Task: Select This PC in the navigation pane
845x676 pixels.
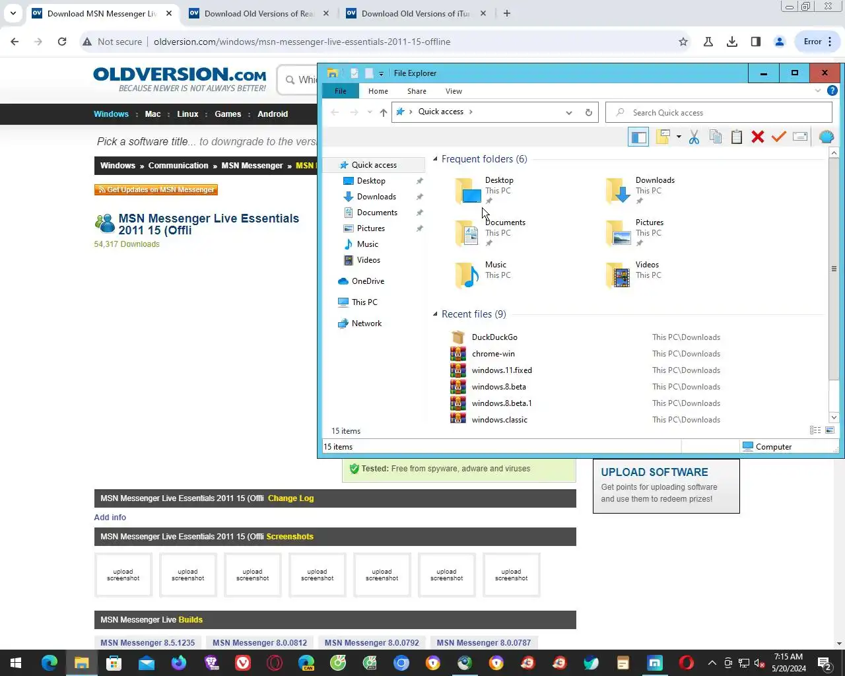Action: coord(364,302)
